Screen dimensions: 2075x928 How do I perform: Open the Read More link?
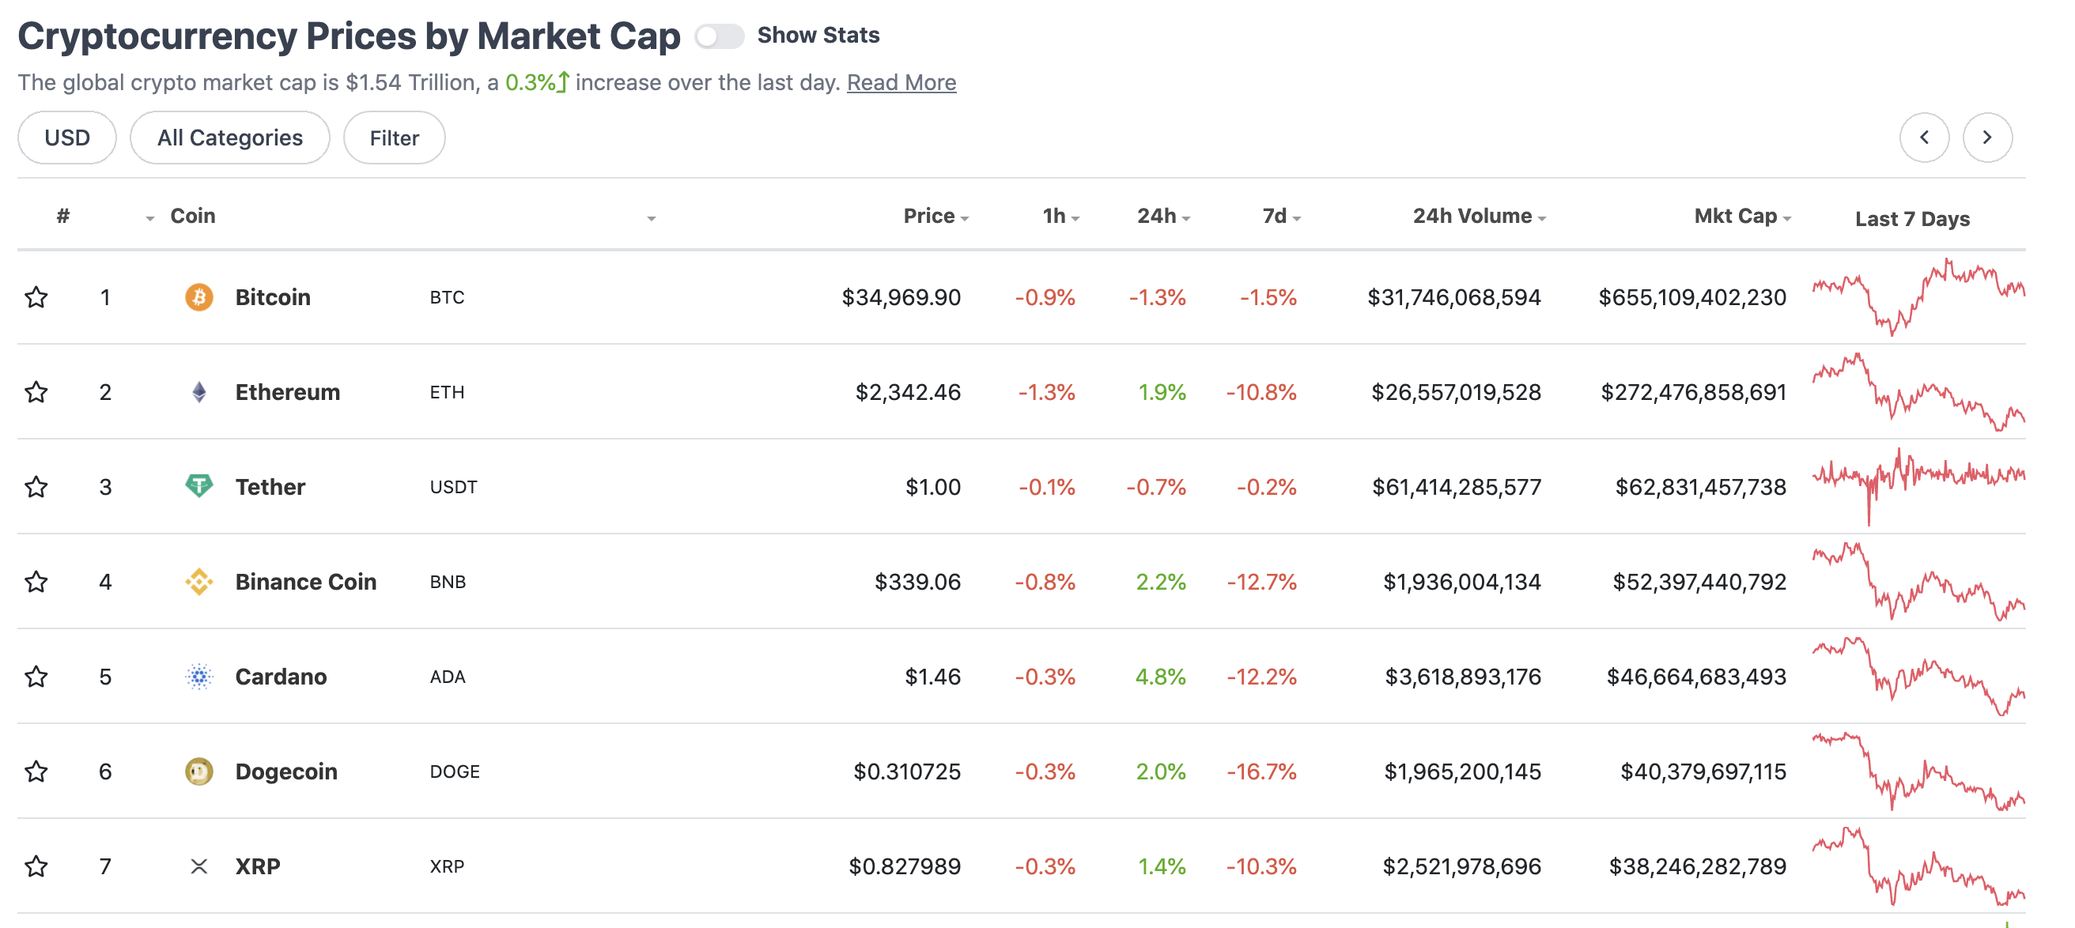coord(901,82)
